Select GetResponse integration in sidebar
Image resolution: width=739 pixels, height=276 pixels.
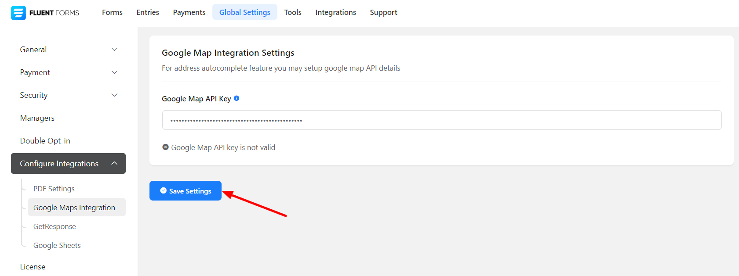pyautogui.click(x=55, y=226)
